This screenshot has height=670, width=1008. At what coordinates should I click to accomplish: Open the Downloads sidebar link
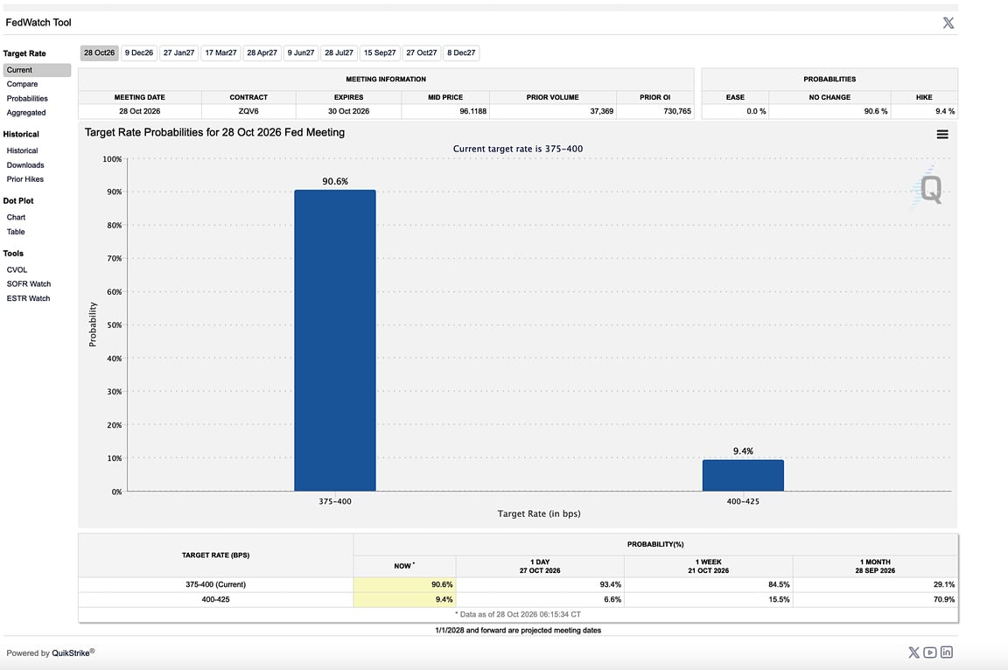coord(25,165)
